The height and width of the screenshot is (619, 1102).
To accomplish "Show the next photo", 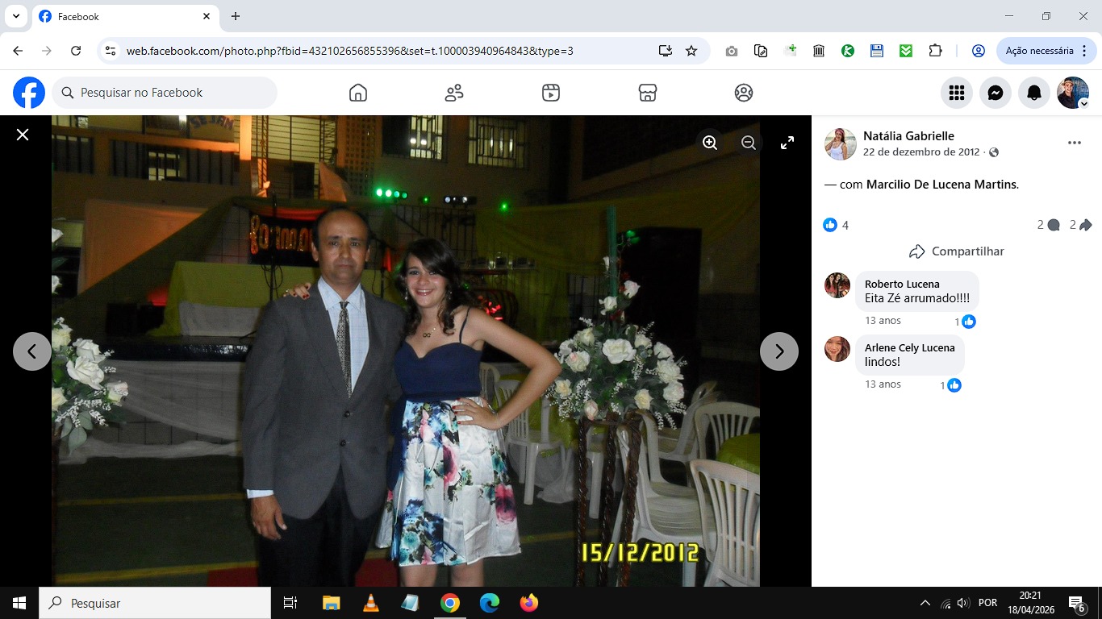I will click(x=778, y=351).
